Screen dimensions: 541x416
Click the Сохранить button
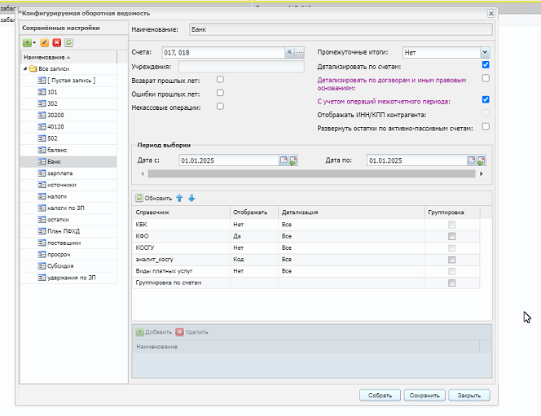click(424, 396)
